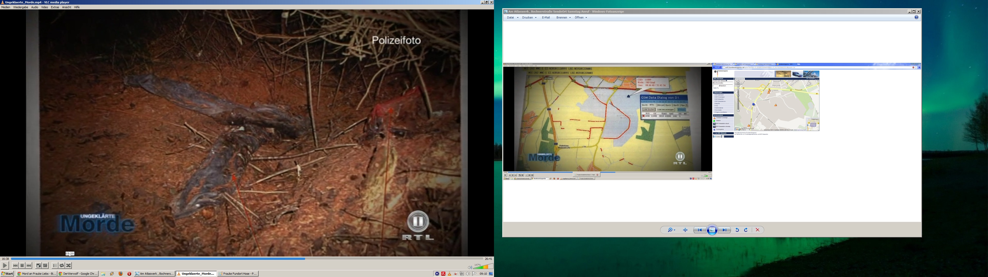This screenshot has height=277, width=988.
Task: Open VLC extended settings (equalizer sliders)
Action: [x=46, y=265]
